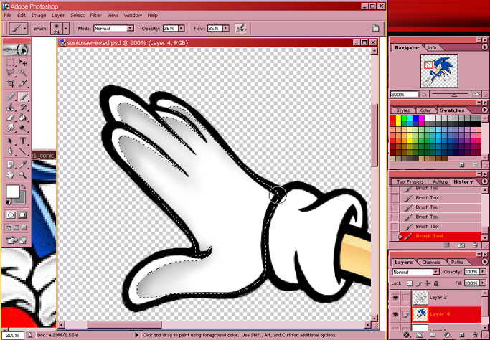Reset to default colors icon

pos(8,202)
